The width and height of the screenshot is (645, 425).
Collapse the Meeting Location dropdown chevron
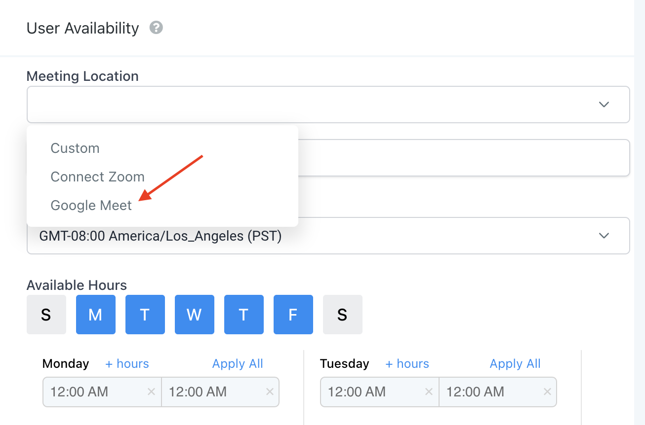[x=604, y=105]
